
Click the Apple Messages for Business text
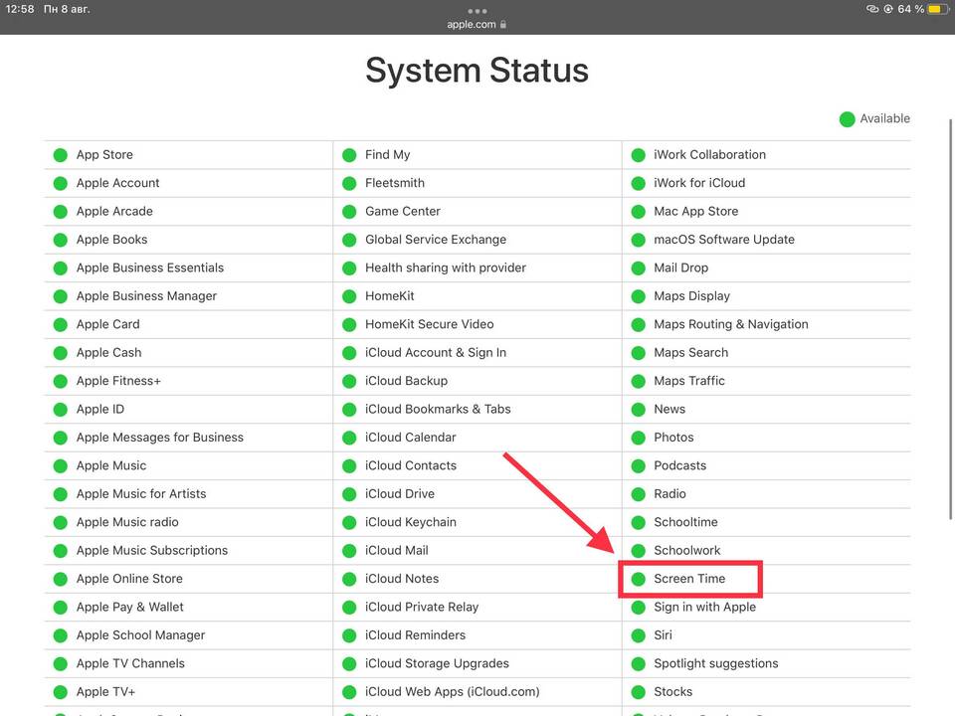[x=159, y=438]
